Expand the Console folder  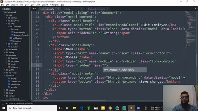6,18
